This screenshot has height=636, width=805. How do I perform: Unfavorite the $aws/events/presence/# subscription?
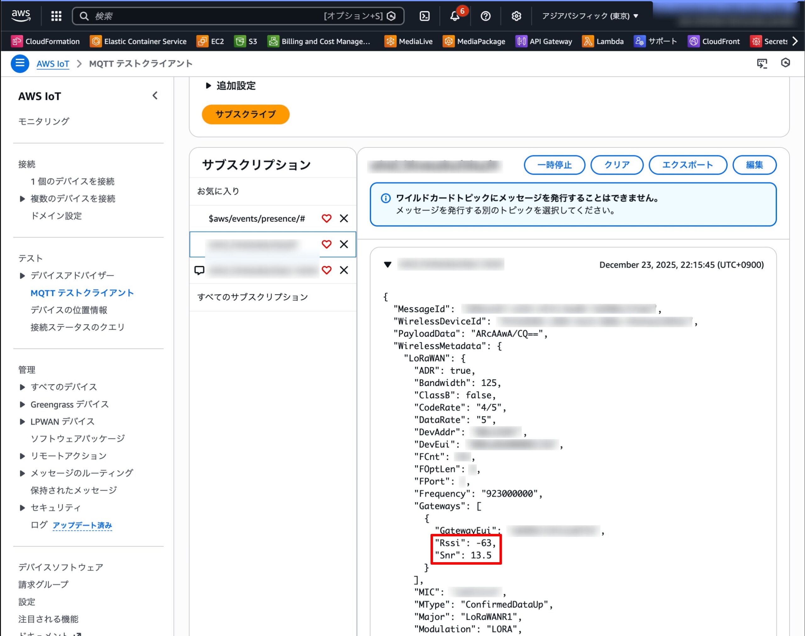coord(326,219)
